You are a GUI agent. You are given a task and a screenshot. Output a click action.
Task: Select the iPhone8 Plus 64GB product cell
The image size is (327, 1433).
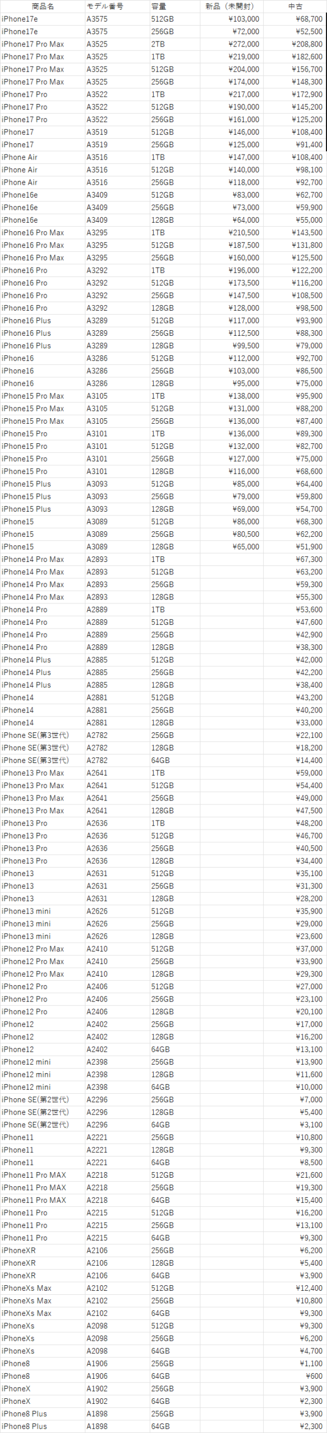coord(42,1426)
